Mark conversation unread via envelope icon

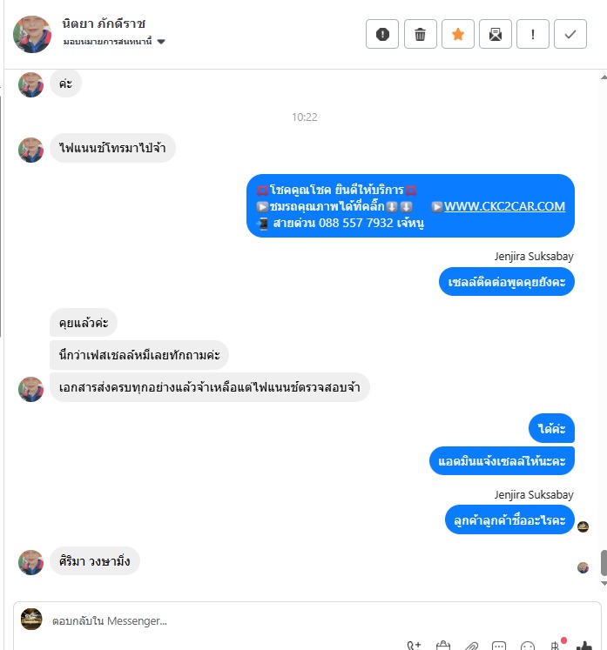[495, 34]
